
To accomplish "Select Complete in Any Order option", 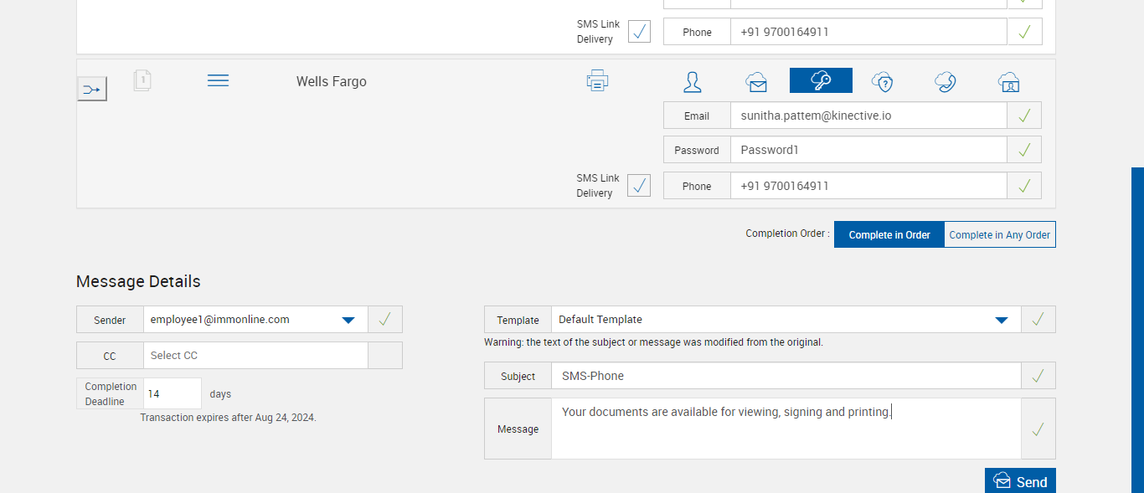I will (999, 235).
